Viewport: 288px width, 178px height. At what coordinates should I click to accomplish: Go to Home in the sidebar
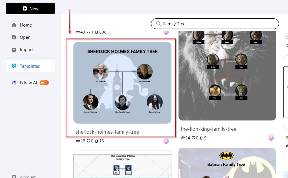pyautogui.click(x=30, y=25)
